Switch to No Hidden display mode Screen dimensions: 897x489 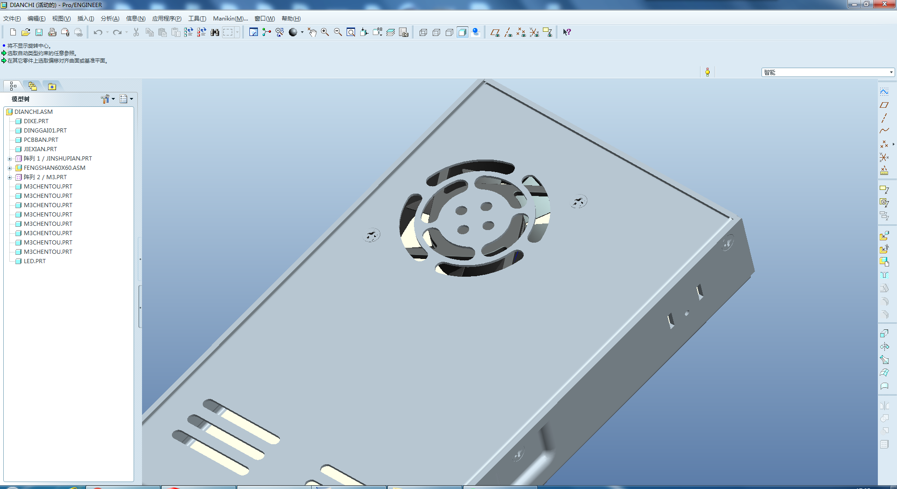(x=449, y=32)
